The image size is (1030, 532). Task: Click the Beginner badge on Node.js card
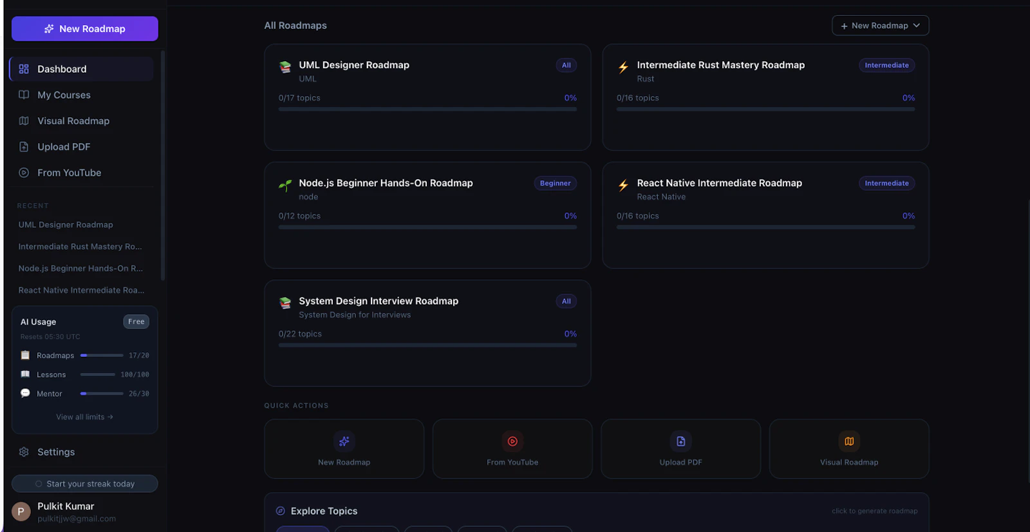tap(555, 183)
